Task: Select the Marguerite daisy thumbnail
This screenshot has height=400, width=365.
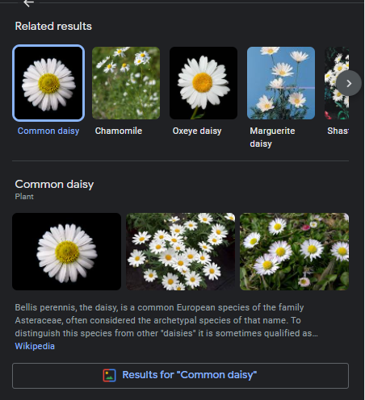Action: tap(281, 83)
